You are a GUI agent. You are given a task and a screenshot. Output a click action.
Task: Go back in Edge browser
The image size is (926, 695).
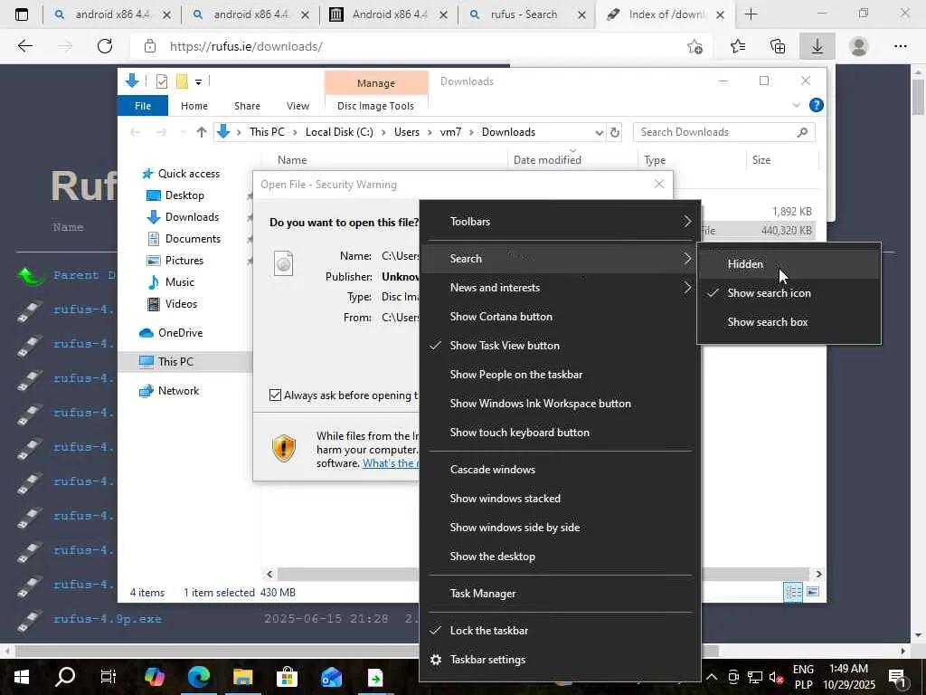click(24, 46)
